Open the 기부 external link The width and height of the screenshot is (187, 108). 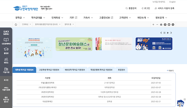(x=73, y=18)
